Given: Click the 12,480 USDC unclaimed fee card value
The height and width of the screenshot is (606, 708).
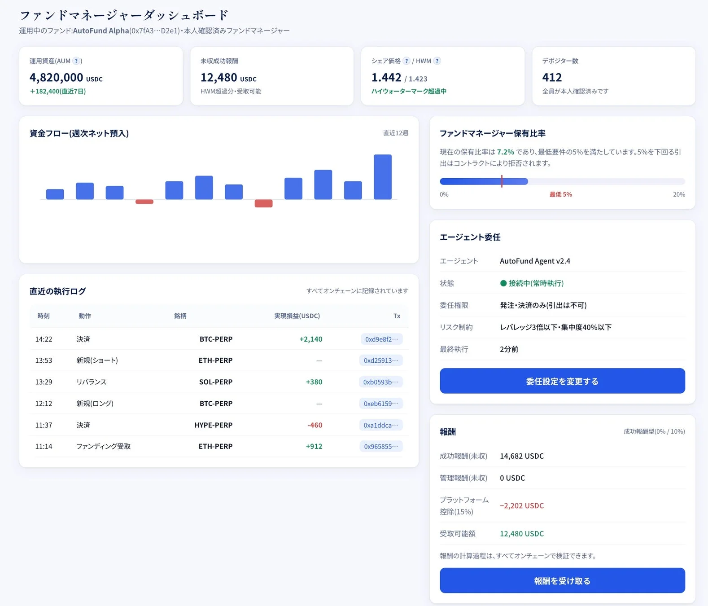Looking at the screenshot, I should [x=228, y=78].
